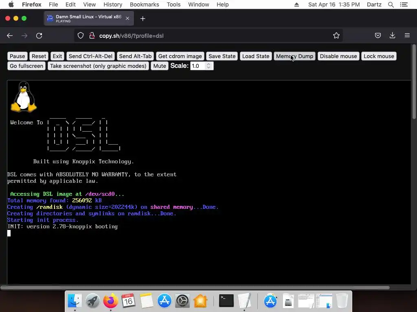Open the Trash in the Dock
The height and width of the screenshot is (312, 417).
coord(342,301)
